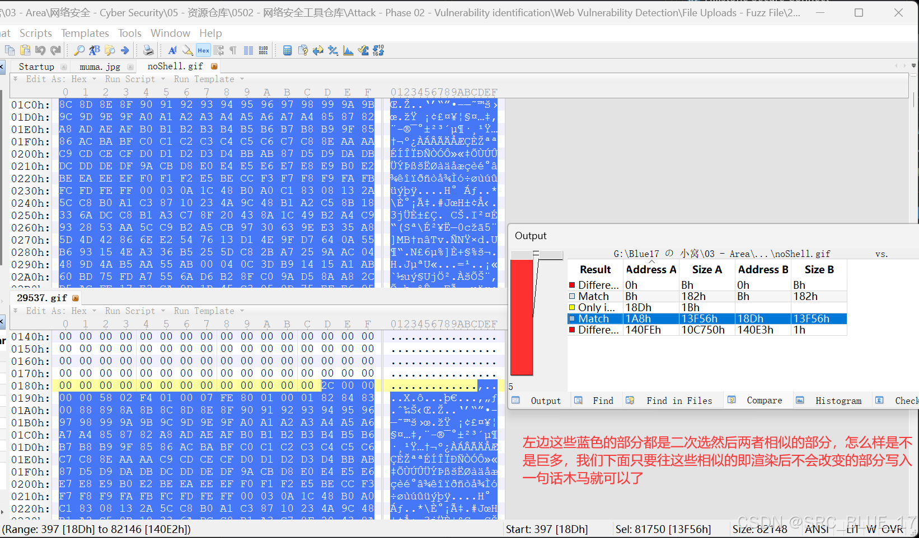This screenshot has height=538, width=919.
Task: Open Run Template dropdown in noShell.gif editor
Action: pos(209,79)
